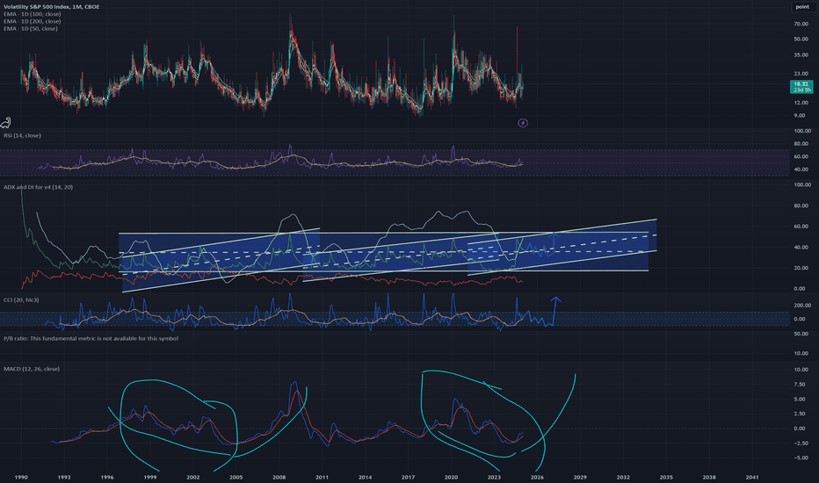Screen dimensions: 819x483
Task: Click the 2035 label on time axis
Action: (666, 477)
